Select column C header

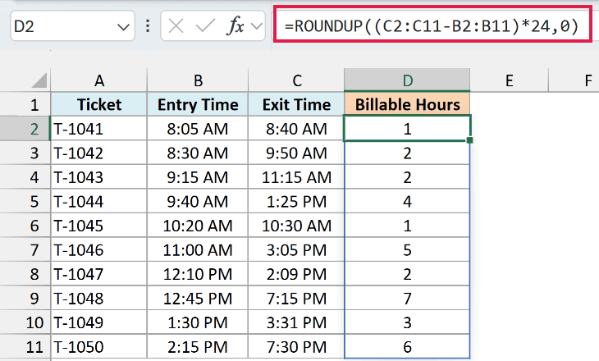point(296,80)
